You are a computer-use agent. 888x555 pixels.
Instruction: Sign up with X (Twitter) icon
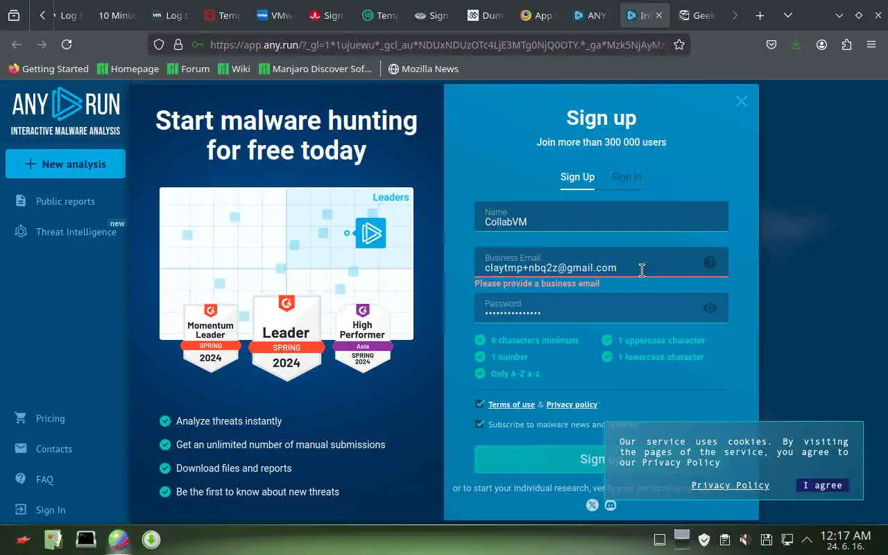tap(592, 505)
